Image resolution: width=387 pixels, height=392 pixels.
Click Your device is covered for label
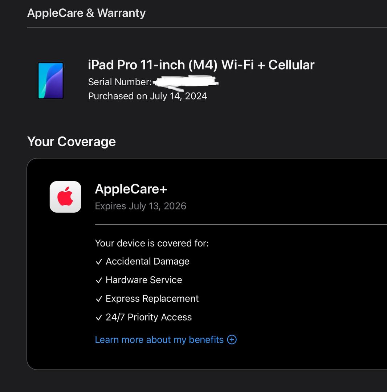(x=152, y=243)
